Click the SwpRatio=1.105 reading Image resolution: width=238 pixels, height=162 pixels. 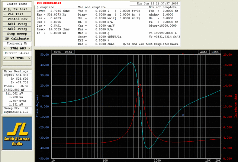click(16, 112)
